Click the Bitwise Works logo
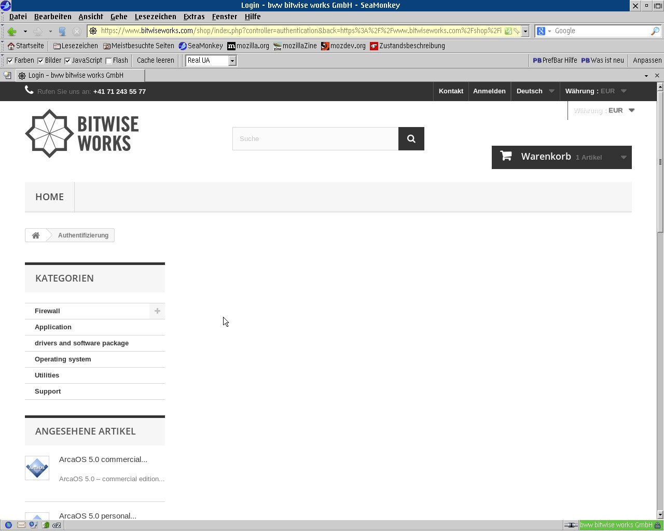This screenshot has width=664, height=531. (82, 133)
